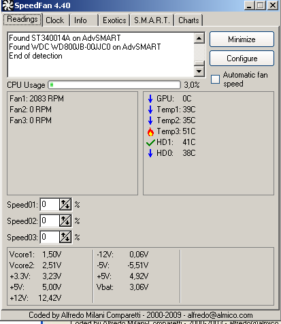281x324 pixels.
Task: Click the flame icon beside Temp3
Action: pos(150,131)
